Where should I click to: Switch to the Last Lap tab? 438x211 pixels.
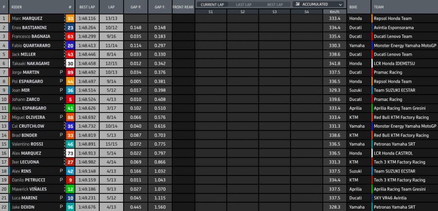point(243,4)
